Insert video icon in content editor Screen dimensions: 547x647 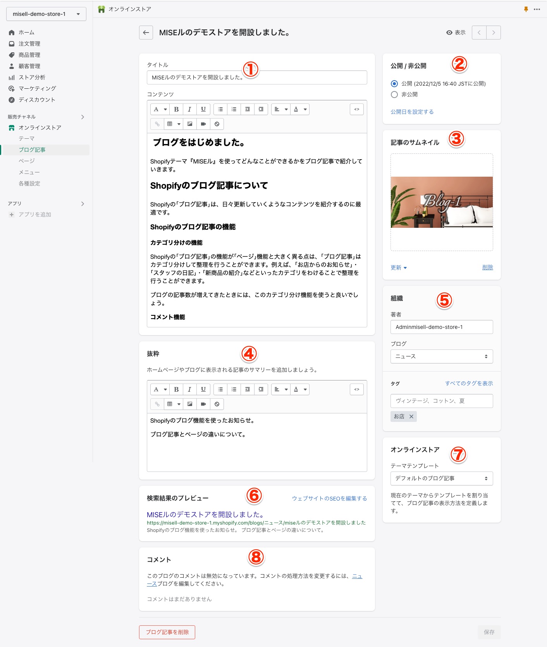coord(203,124)
